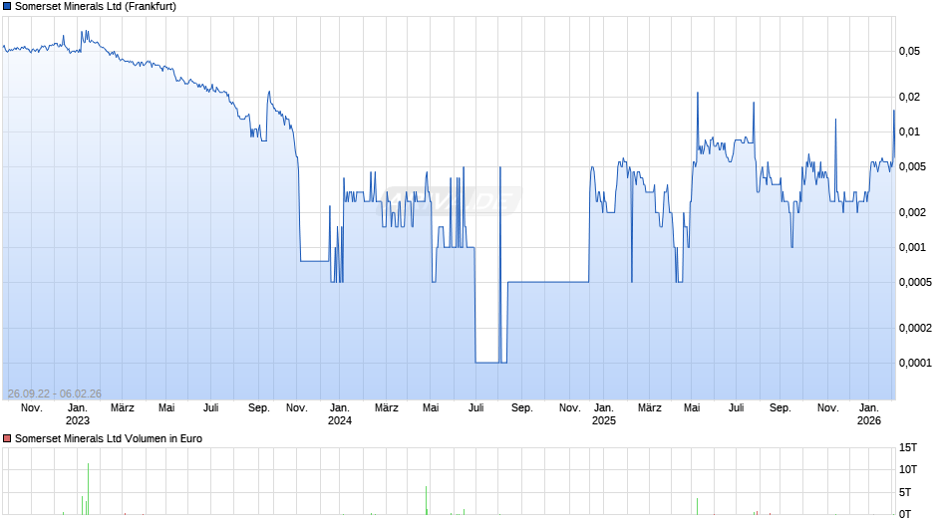Click the 'Jan. 2026' time axis label

[x=869, y=414]
